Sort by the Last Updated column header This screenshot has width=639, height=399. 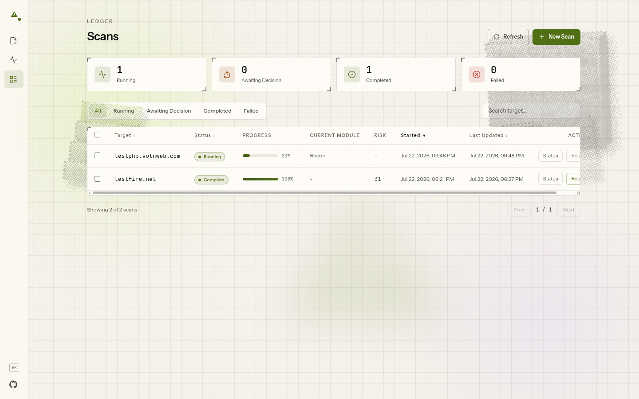pos(488,136)
